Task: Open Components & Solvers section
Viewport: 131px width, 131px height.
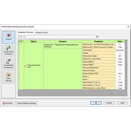Action: [9, 51]
